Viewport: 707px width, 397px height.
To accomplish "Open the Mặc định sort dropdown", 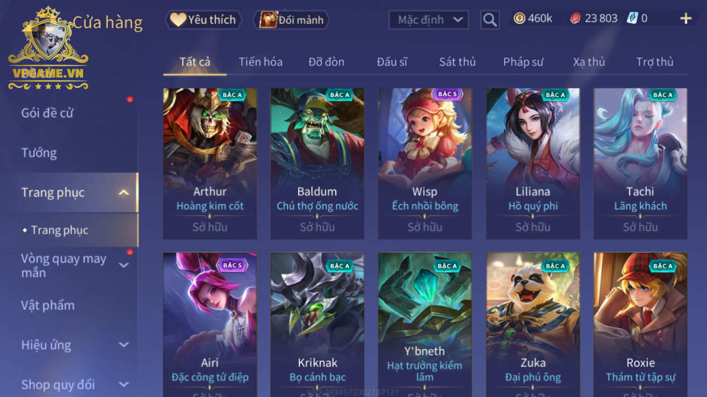I will 429,20.
